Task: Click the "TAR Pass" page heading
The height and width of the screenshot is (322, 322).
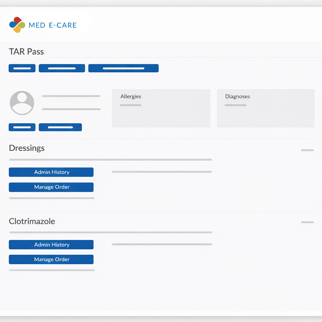Action: 26,52
